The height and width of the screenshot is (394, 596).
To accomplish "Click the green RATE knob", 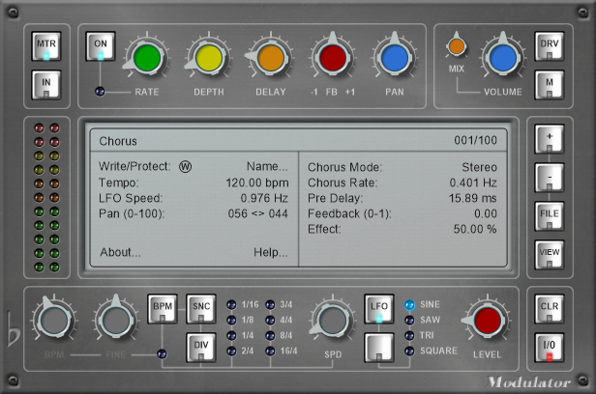I will [145, 58].
